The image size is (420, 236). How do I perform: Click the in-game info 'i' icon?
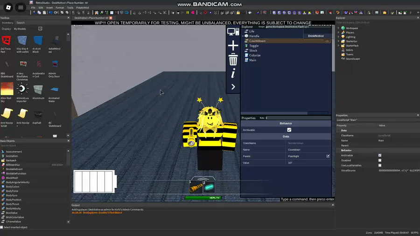point(233,73)
